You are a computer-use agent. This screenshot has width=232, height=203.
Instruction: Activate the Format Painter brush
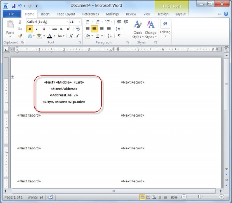pos(20,36)
